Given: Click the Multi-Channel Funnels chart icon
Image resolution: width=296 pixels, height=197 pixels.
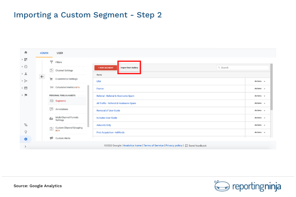Looking at the screenshot, I should point(51,118).
